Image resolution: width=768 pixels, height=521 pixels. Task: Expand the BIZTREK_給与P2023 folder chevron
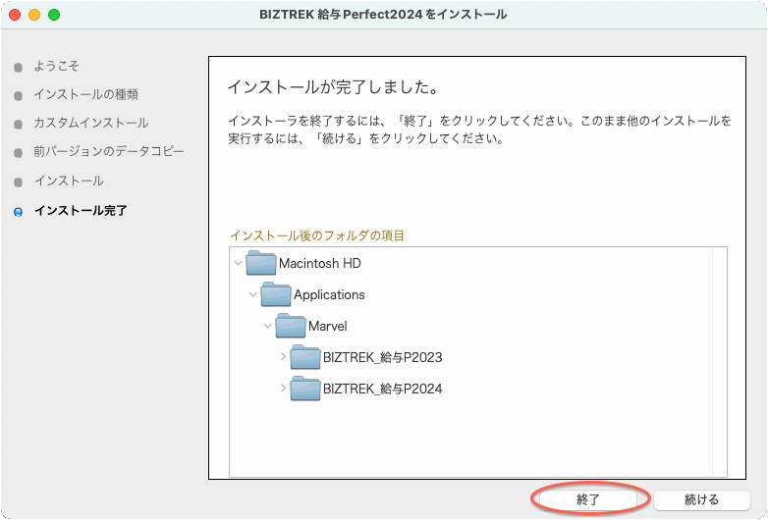(283, 357)
